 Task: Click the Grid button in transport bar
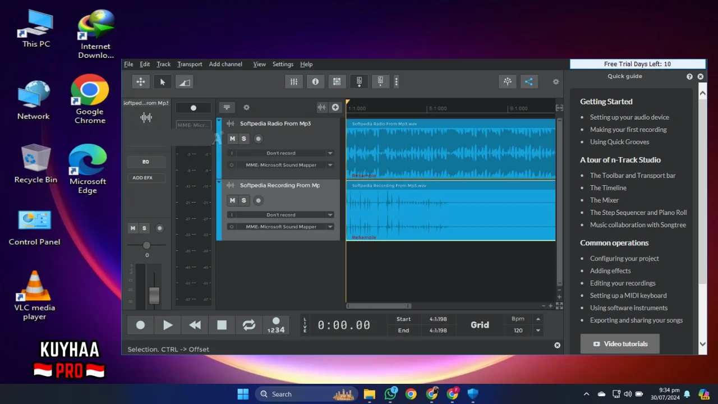[480, 325]
